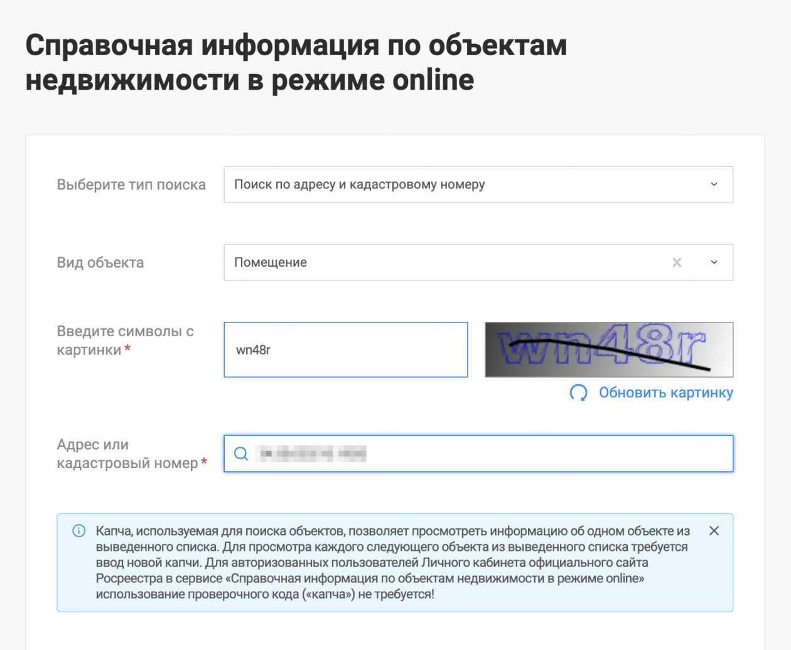The width and height of the screenshot is (791, 650).
Task: Close the blue captcha info notice
Action: (714, 531)
